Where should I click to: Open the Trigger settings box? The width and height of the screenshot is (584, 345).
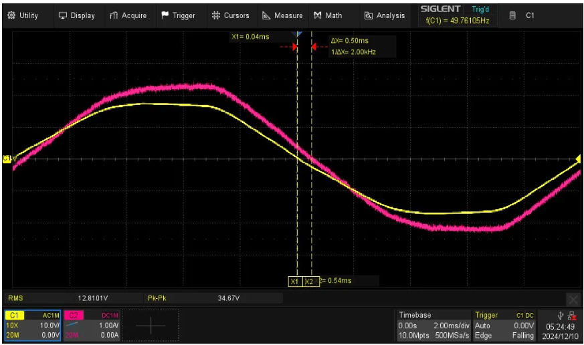(504, 325)
